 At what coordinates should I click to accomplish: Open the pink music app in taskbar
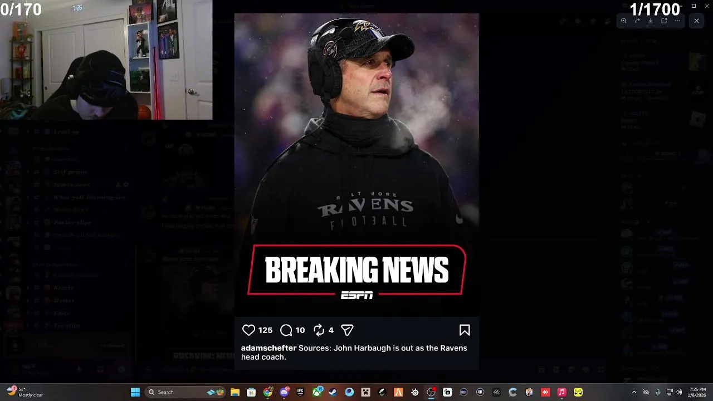[x=562, y=392]
